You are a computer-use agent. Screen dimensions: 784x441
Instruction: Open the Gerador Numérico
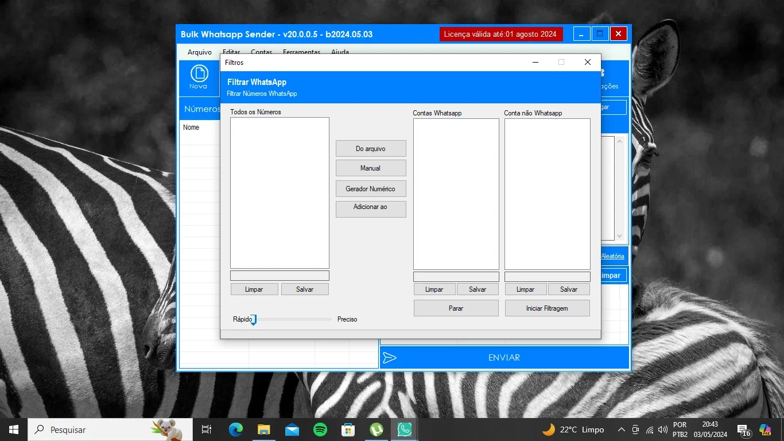pos(371,189)
